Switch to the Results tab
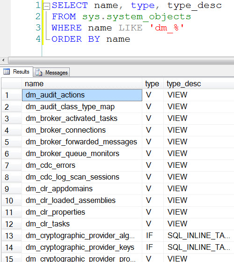The width and height of the screenshot is (234, 262). pyautogui.click(x=16, y=72)
